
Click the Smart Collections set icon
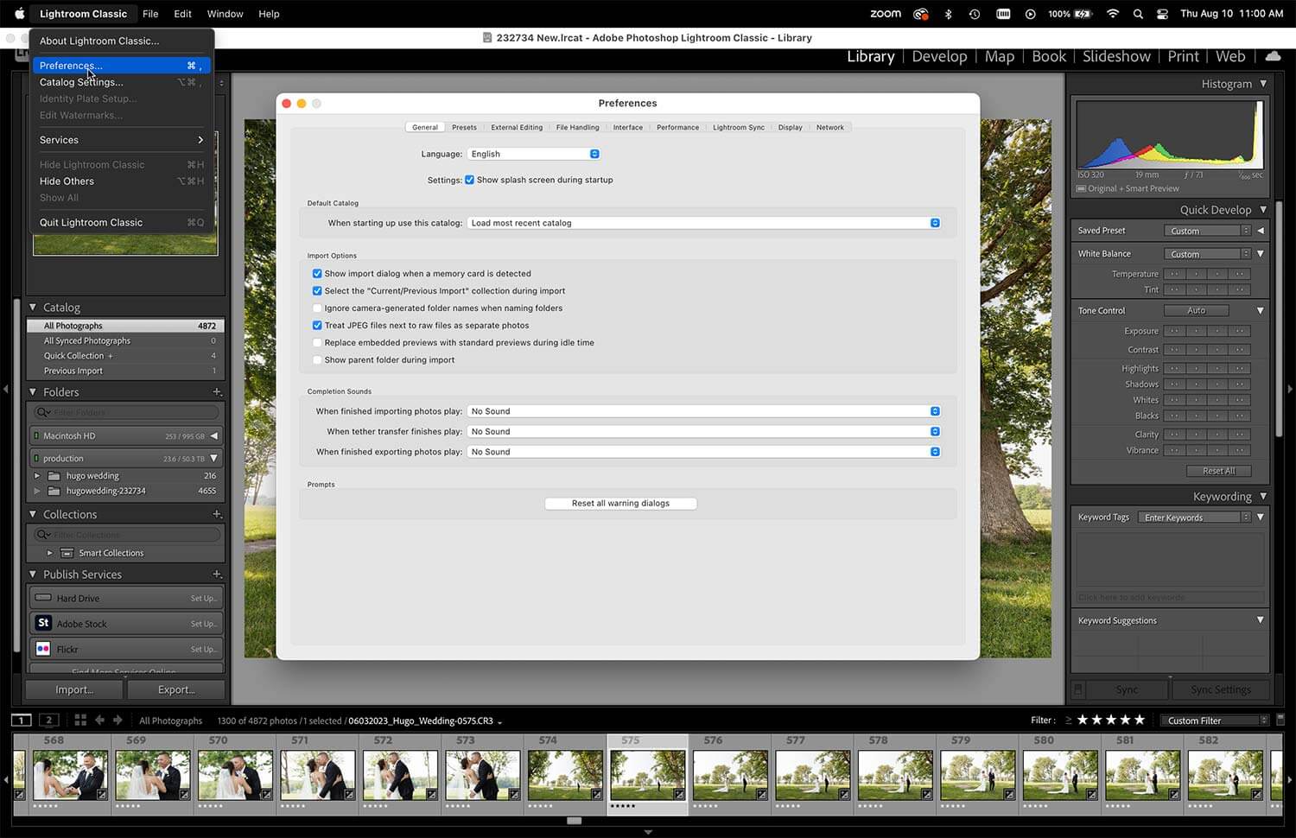coord(67,553)
